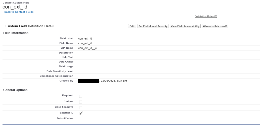This screenshot has height=125, width=263.
Task: Click the Data Sensitivity Level label
Action: [60, 71]
